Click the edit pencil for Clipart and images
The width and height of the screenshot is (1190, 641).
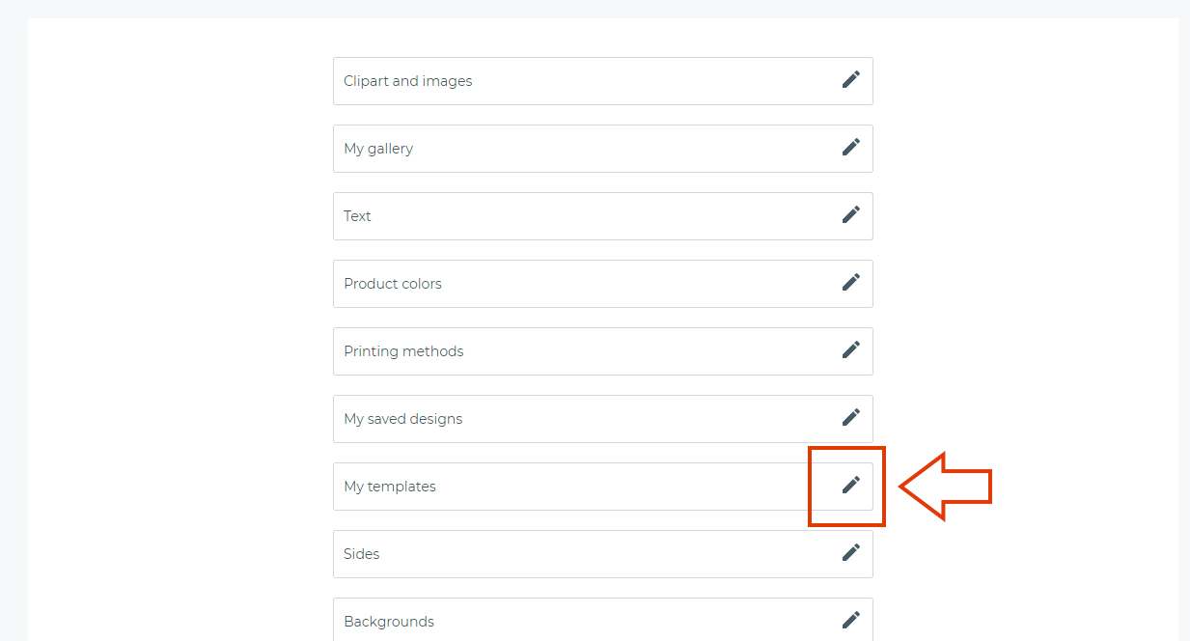click(x=851, y=79)
